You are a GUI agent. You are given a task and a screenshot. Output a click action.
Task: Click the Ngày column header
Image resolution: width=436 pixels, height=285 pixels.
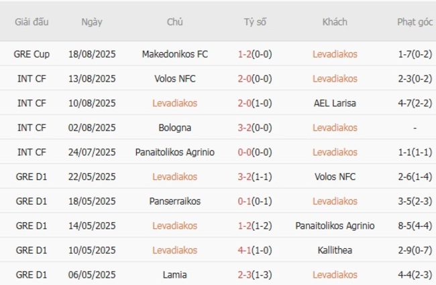point(92,22)
